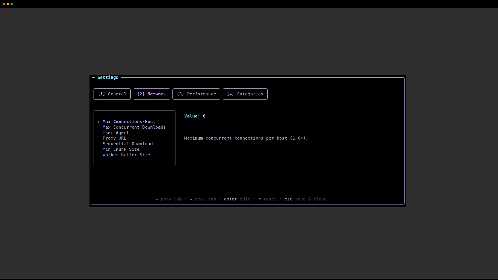The image size is (498, 280).
Task: Select Max Concurrent Downloads setting
Action: [x=134, y=127]
